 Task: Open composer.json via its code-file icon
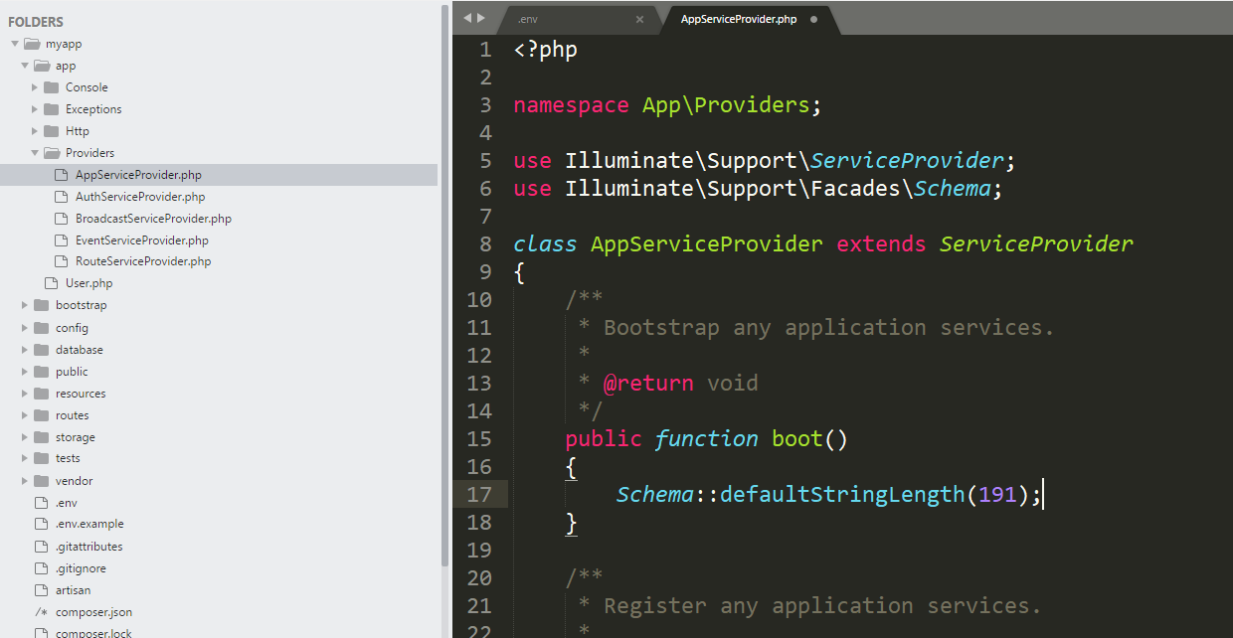coord(41,612)
